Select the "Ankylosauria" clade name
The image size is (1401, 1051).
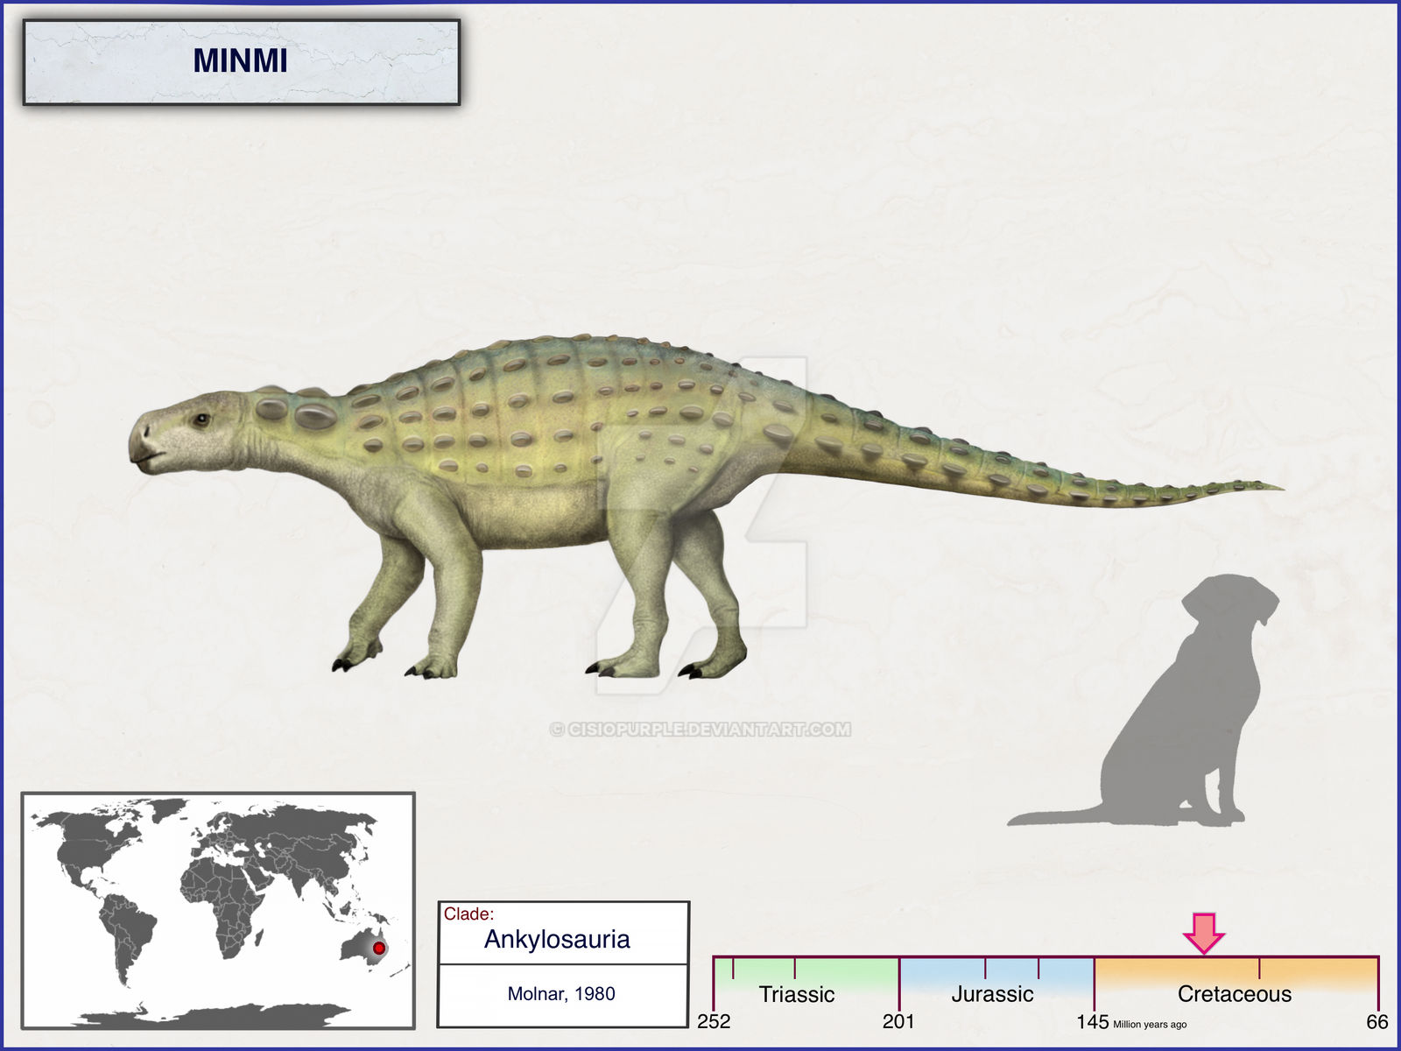tap(557, 940)
